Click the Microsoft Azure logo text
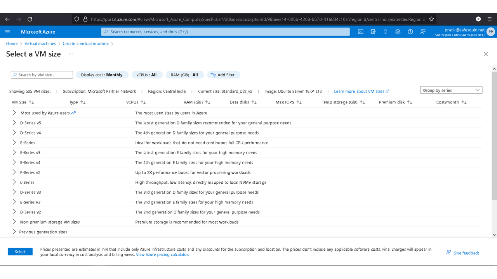 point(38,32)
